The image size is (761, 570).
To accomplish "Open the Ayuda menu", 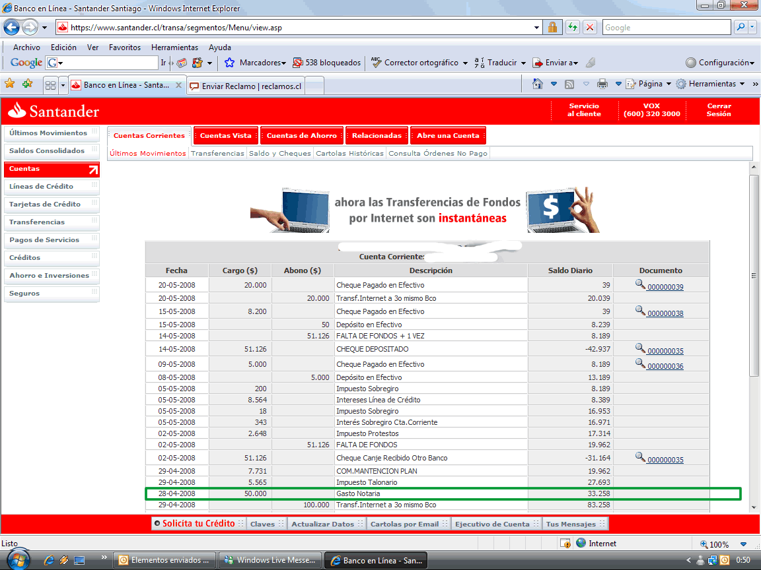I will pos(220,47).
